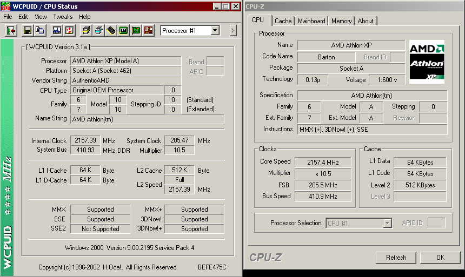Click the System Bus '410.93' value

[x=85, y=150]
